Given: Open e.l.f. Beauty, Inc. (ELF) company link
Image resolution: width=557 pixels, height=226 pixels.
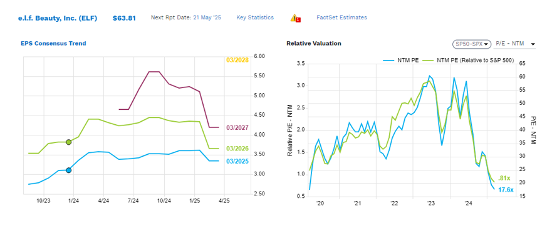Looking at the screenshot, I should (x=58, y=18).
